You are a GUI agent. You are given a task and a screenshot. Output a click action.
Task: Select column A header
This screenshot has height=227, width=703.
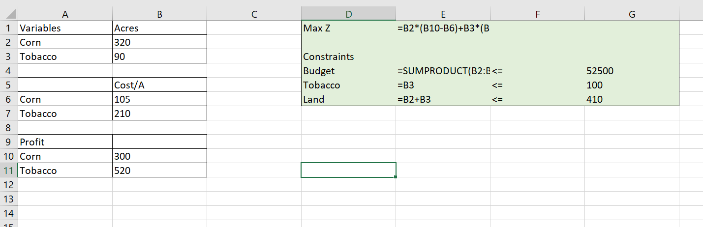65,14
